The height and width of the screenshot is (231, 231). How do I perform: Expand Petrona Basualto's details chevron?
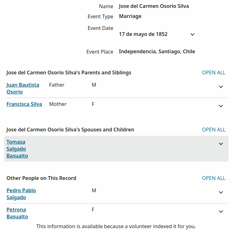coord(221,211)
